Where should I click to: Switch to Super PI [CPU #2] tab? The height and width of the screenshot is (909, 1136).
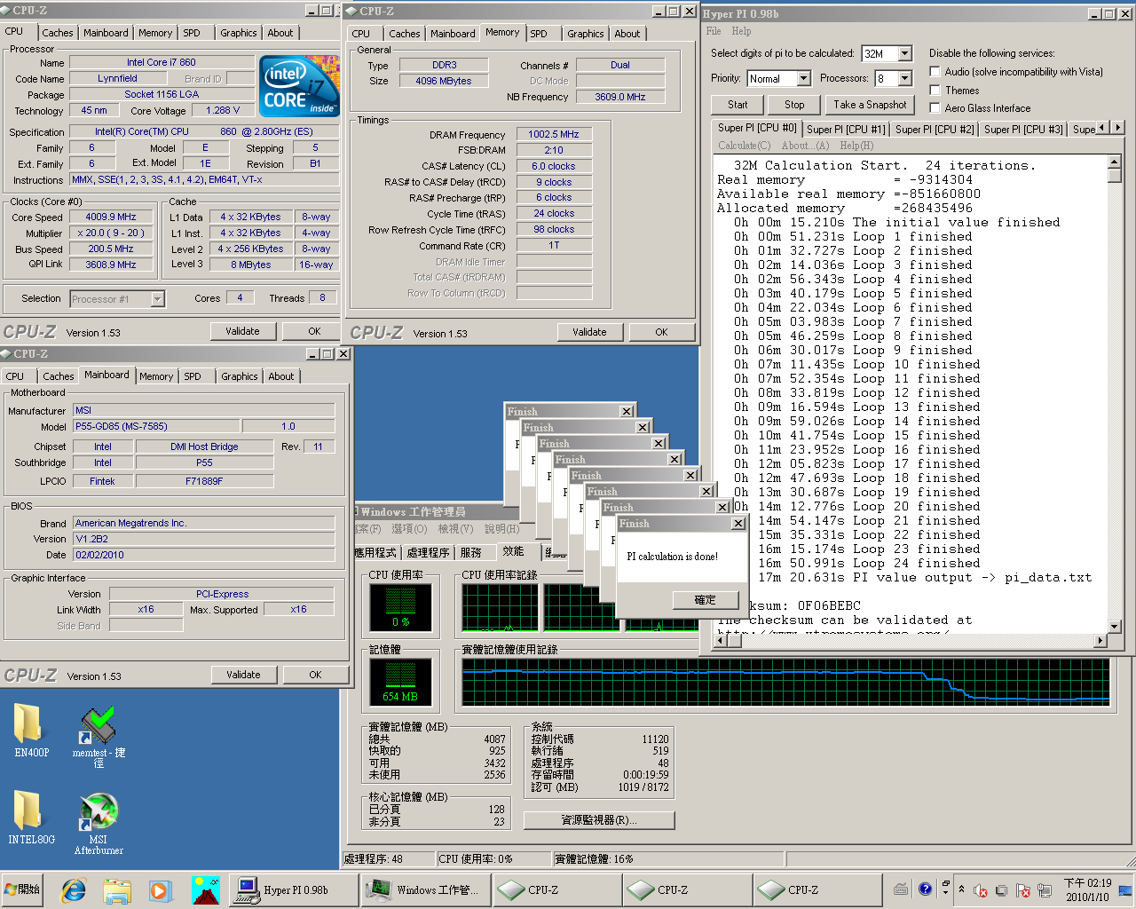point(935,129)
